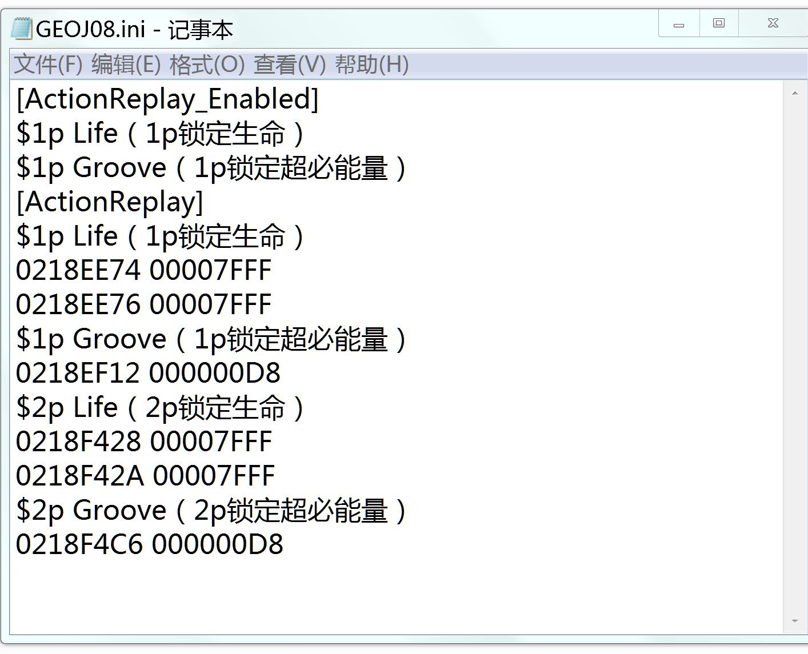This screenshot has height=654, width=808.
Task: Click the scrollbar up arrow
Action: (795, 93)
